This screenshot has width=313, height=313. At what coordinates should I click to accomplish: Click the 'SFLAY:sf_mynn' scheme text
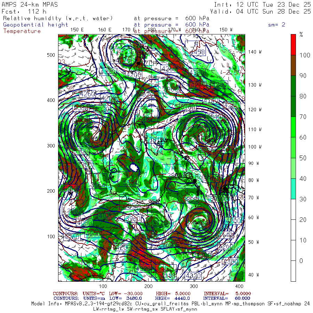tap(179, 309)
